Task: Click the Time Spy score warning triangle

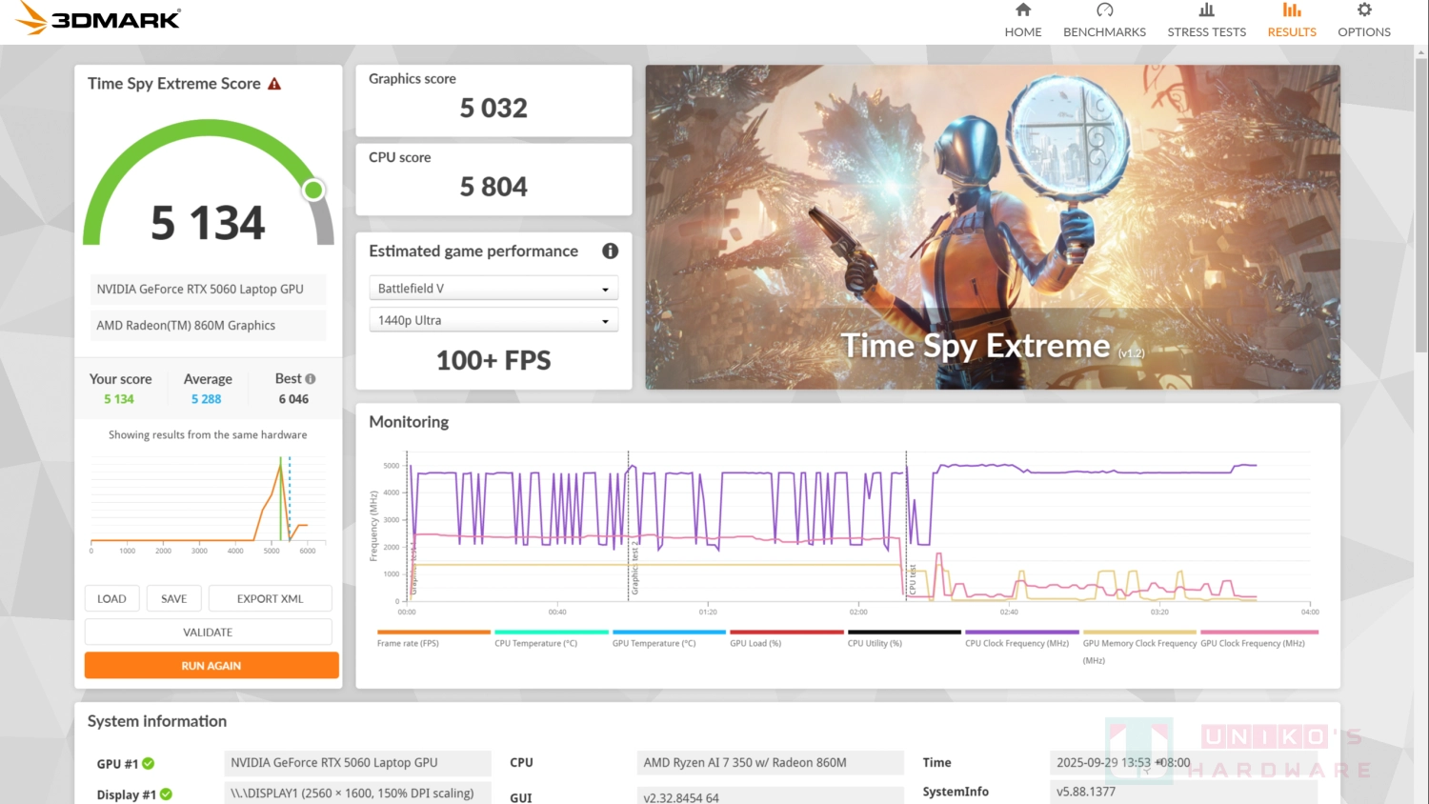Action: (x=274, y=84)
